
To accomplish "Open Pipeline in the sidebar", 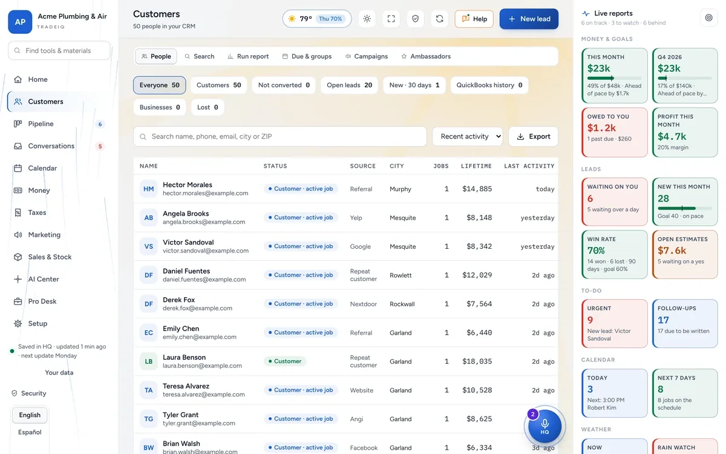I will coord(59,123).
